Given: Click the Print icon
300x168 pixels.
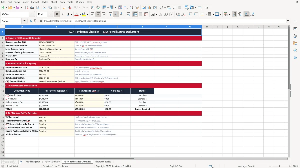Looking at the screenshot, I should [x=32, y=8].
